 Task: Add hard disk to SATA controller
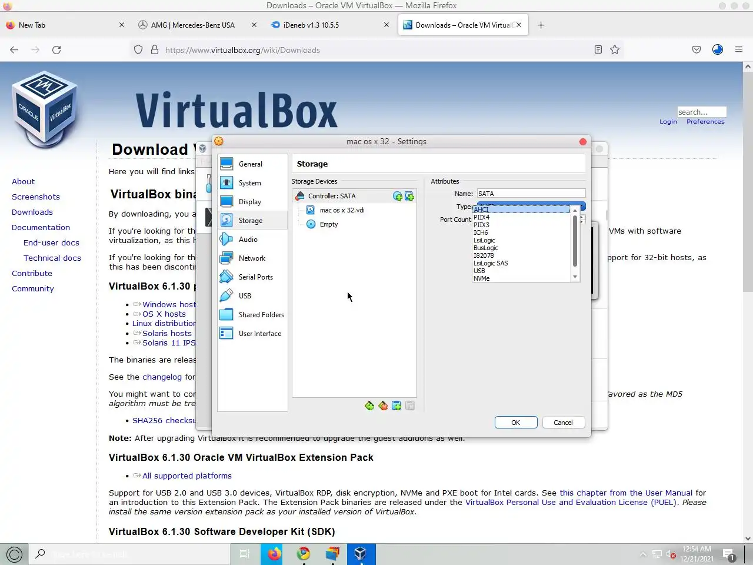[409, 196]
